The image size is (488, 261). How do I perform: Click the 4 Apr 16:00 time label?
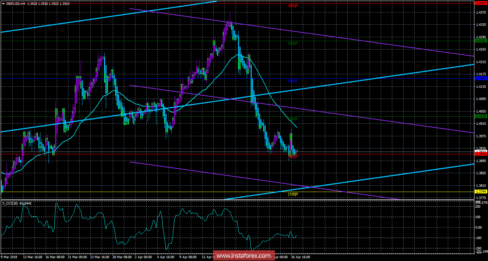click(x=167, y=257)
